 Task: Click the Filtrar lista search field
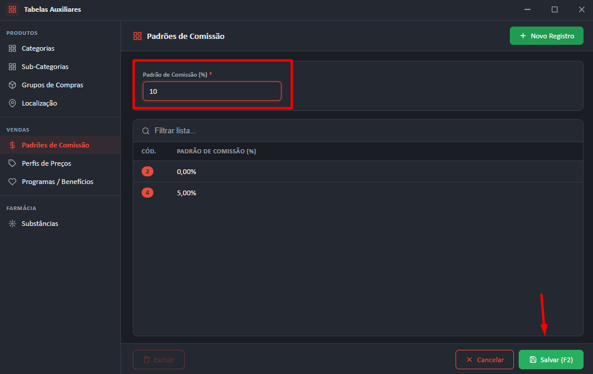tap(358, 131)
